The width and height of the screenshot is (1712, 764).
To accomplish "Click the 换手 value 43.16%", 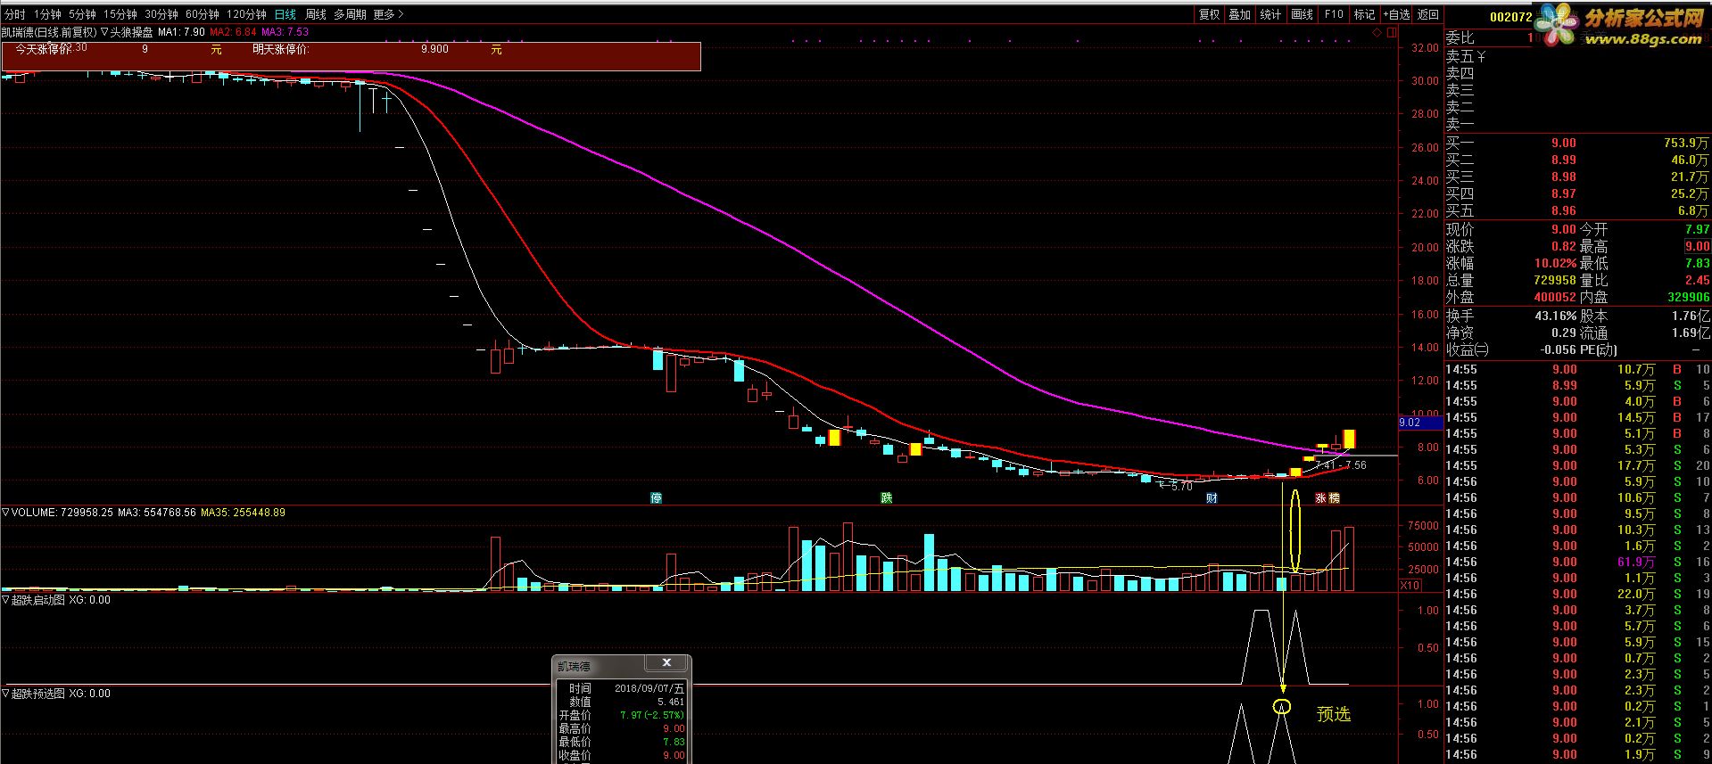I will point(1555,316).
